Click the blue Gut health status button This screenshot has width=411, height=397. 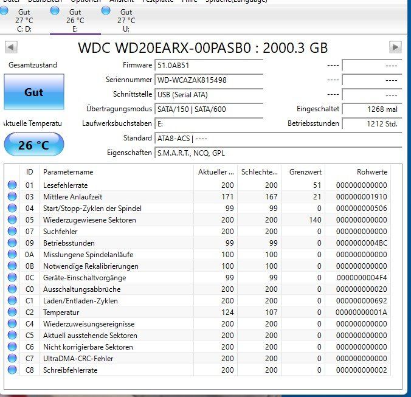click(34, 92)
